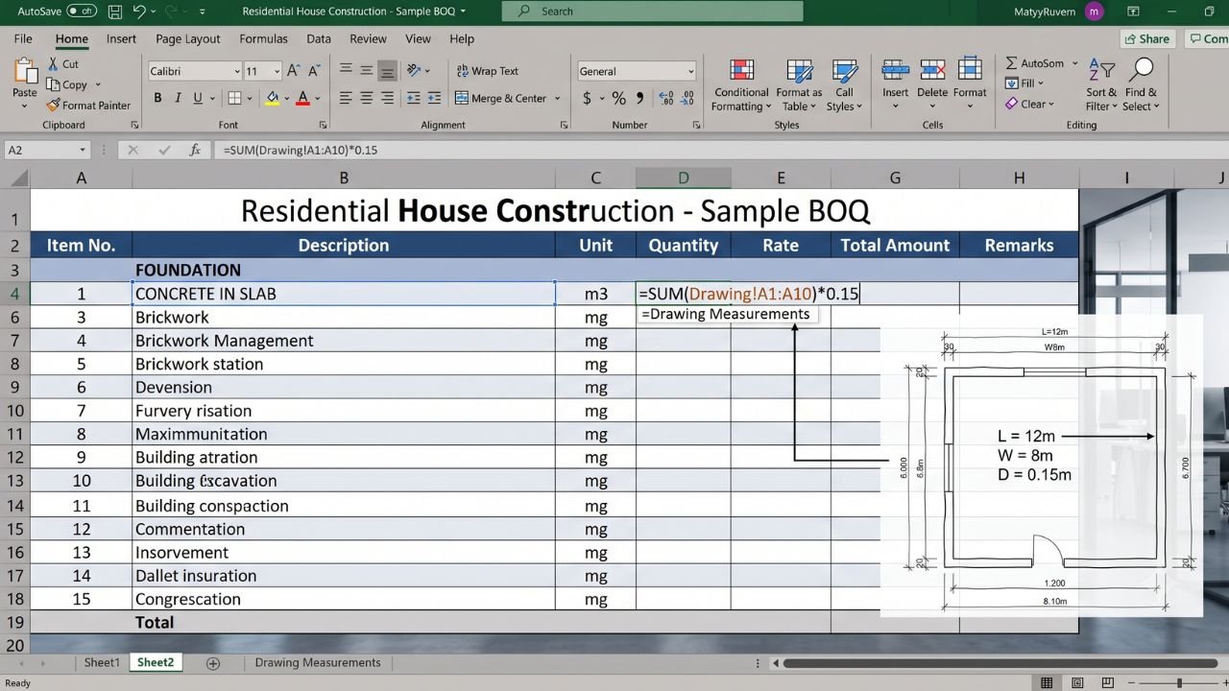Align text right
This screenshot has height=691, width=1229.
pos(388,98)
